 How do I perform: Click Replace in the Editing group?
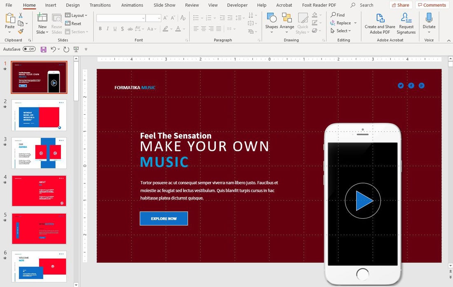point(343,23)
